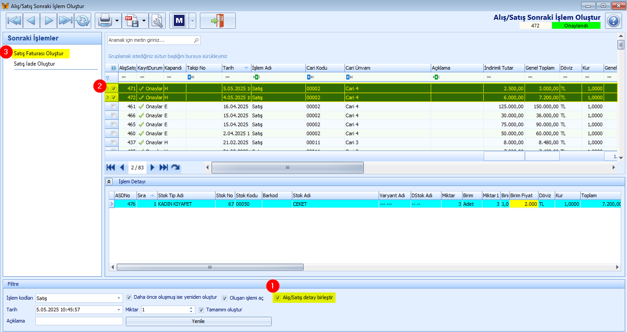The image size is (627, 332).
Task: Click the Miktar spinner arrows
Action: (x=191, y=310)
